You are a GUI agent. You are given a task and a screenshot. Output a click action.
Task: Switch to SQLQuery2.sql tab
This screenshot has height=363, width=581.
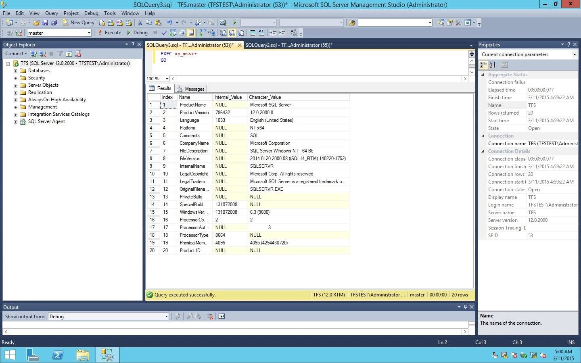[x=289, y=45]
